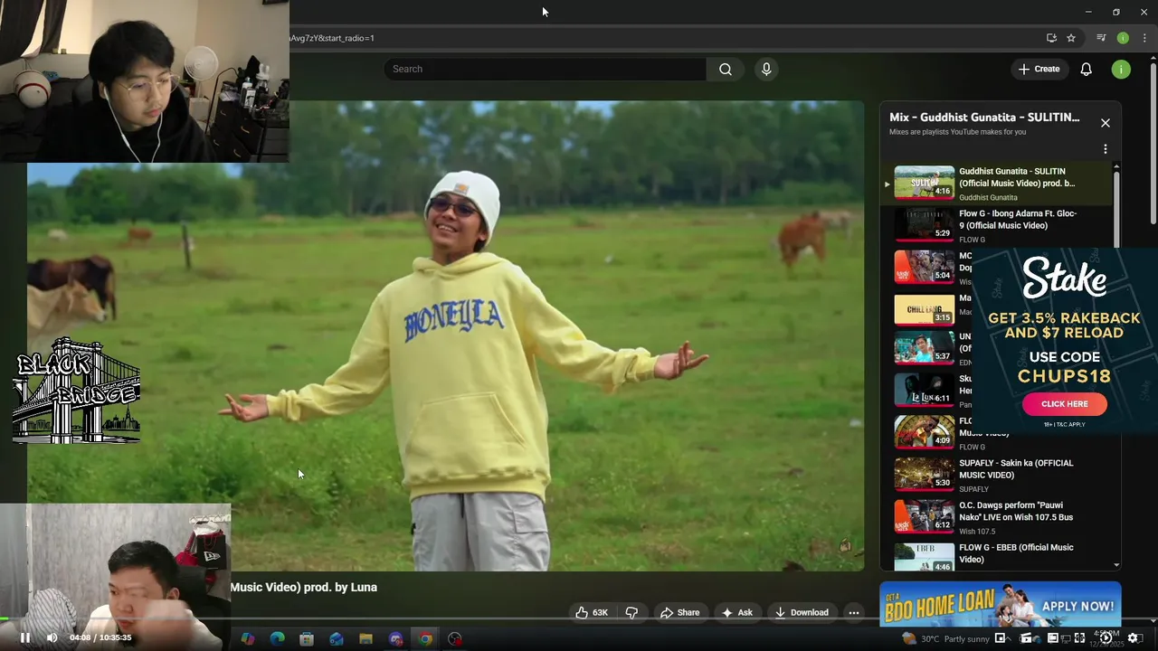
Task: Open the Chrome profile avatar
Action: pos(1123,38)
